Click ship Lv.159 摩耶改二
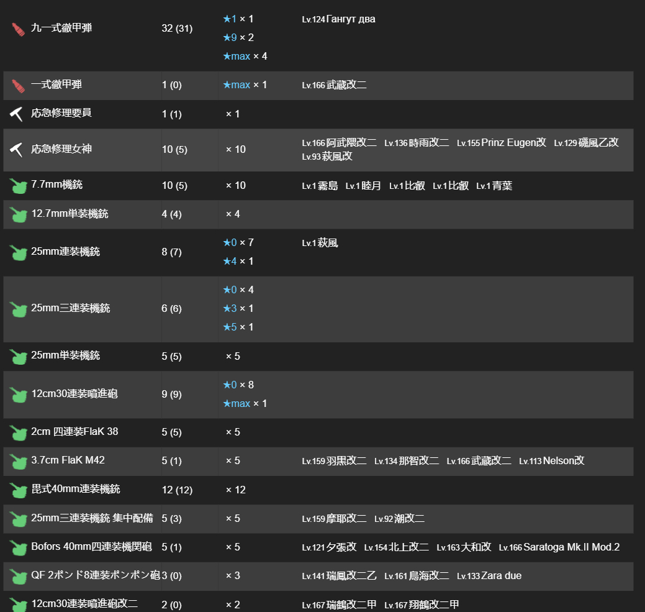The height and width of the screenshot is (612, 645). pos(334,519)
